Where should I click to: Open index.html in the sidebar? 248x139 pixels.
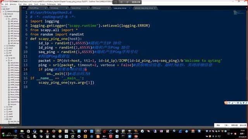point(14,87)
